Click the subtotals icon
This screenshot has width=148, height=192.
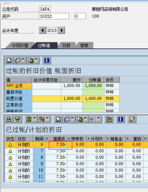tap(42, 119)
